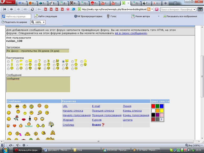The image size is (204, 153).
Task: Open a new tab with plus button
Action: pyautogui.click(x=165, y=3)
